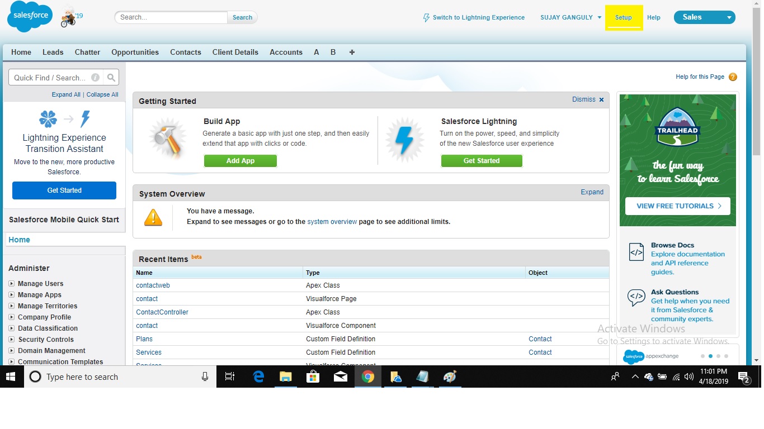Click the taskbar microphone icon

205,376
